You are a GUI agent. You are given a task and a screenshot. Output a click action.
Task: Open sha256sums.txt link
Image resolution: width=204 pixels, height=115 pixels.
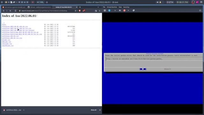8,46
